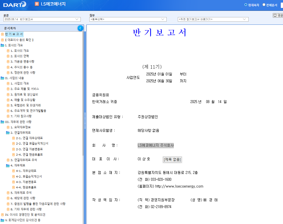
Task: Click the 문서목차 panel header
Action: click(x=42, y=28)
